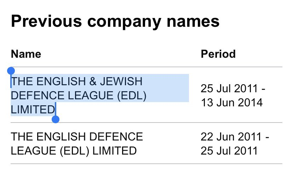Screen dimensions: 293x175
Task: Click the word names in heading
Action: coord(193,21)
